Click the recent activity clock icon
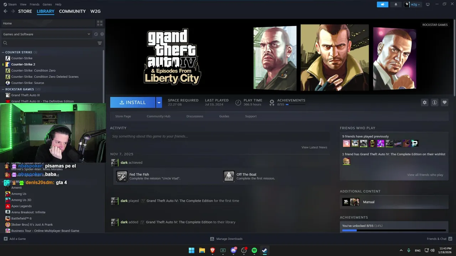Image resolution: width=456 pixels, height=256 pixels. point(96,34)
